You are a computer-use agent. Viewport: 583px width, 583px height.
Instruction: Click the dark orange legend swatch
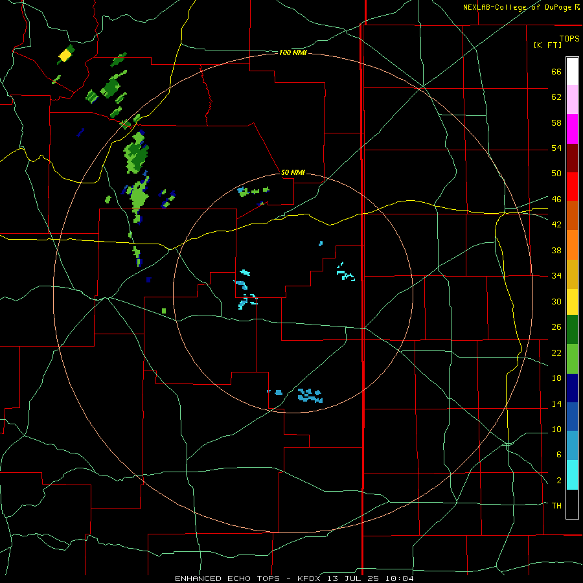click(x=572, y=215)
